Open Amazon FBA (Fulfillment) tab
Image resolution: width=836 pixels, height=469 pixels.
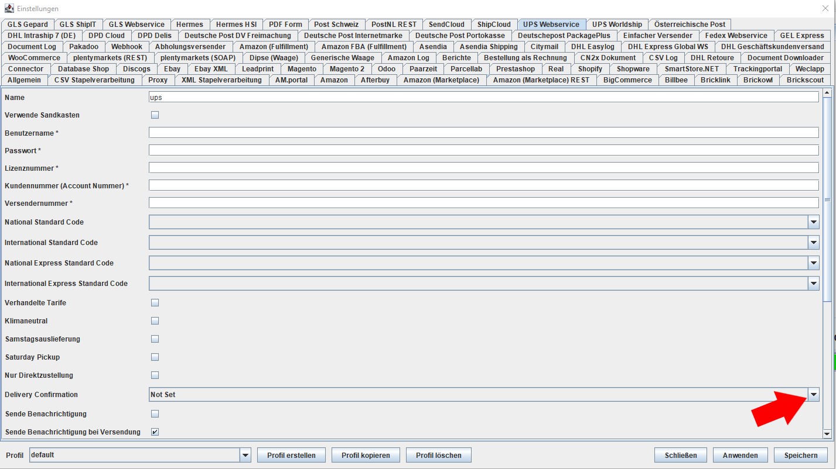coord(364,47)
